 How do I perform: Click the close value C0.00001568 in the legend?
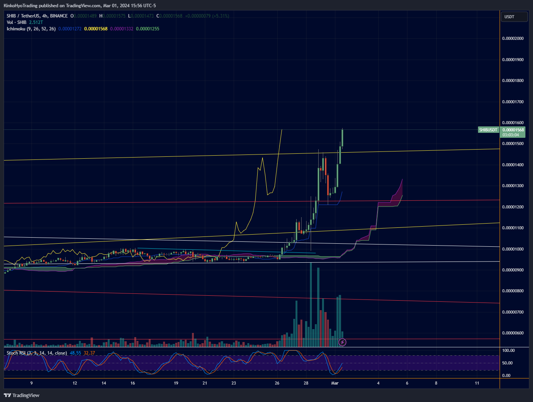(x=169, y=16)
